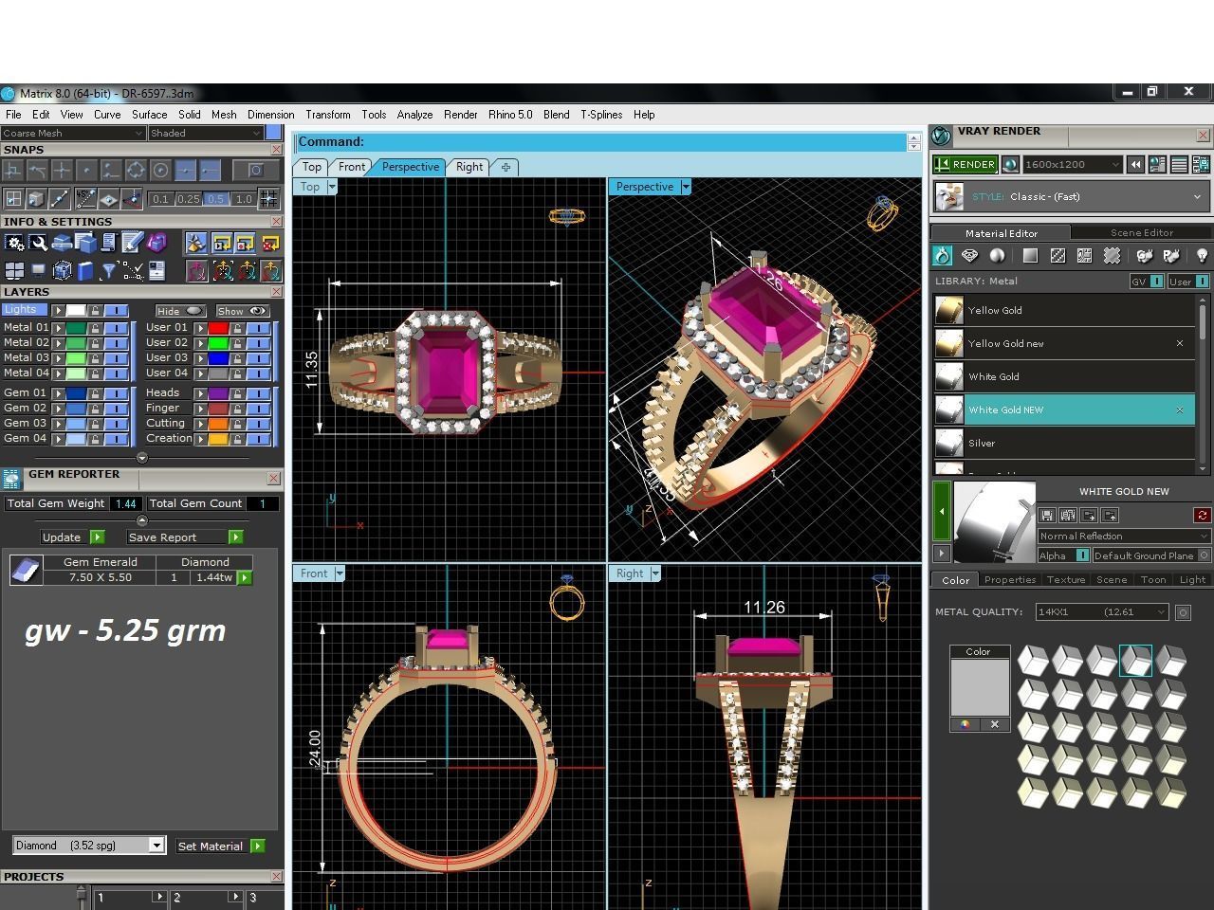Click the Hide button in Layers panel
Viewport: 1214px width, 910px height.
(x=180, y=311)
